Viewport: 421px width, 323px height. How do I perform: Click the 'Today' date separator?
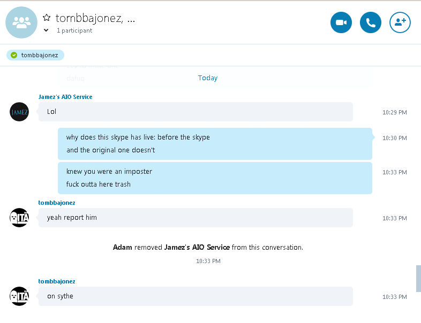[208, 78]
